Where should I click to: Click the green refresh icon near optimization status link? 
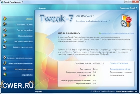click(x=100, y=33)
